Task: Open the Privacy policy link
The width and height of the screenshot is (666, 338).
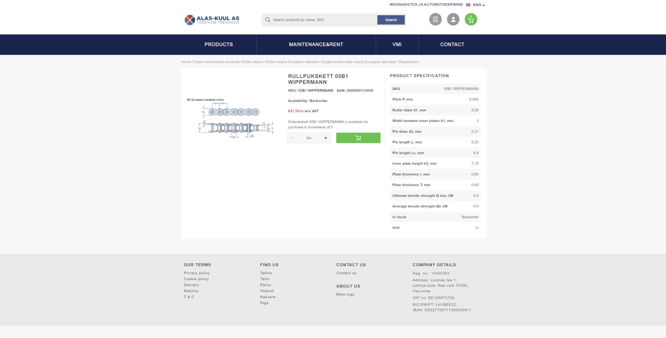Action: 196,273
